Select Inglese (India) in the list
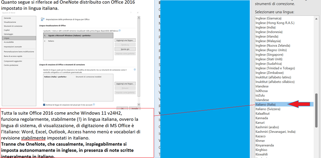Viewport: 321px width, 158px height. pyautogui.click(x=265, y=27)
